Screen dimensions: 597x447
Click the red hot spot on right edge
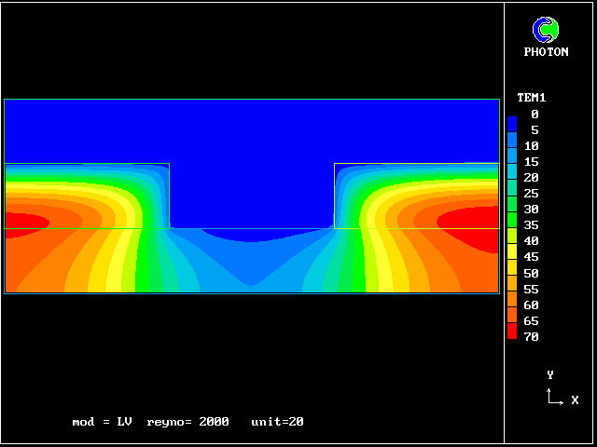[x=476, y=220]
